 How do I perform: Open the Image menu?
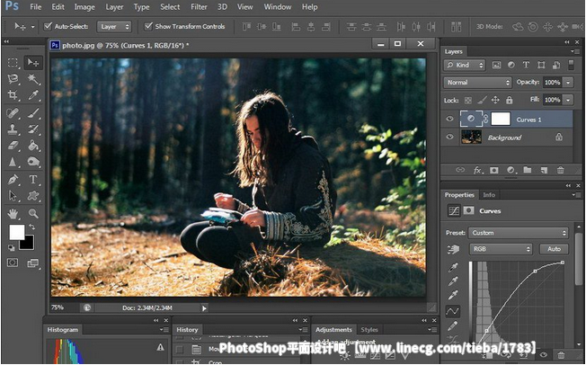point(84,6)
